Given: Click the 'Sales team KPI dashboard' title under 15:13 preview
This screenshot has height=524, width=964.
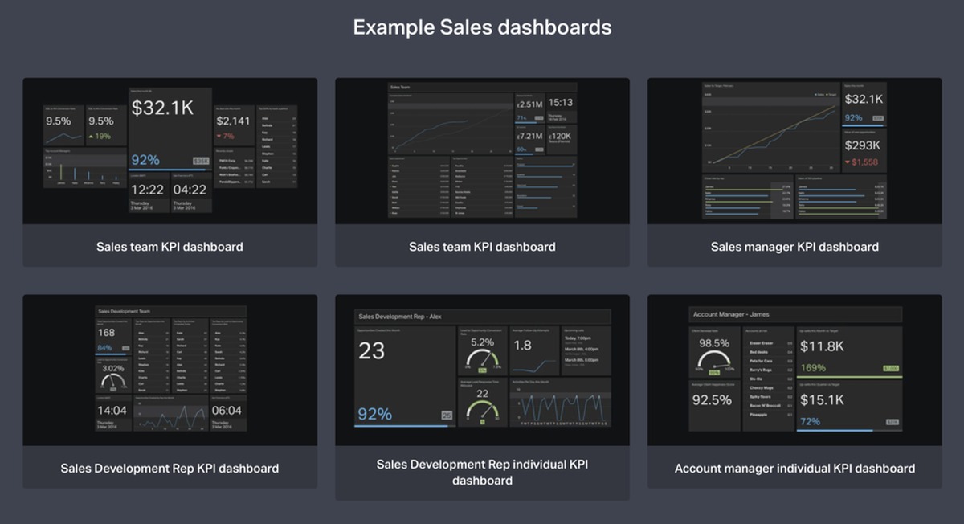Looking at the screenshot, I should (x=482, y=247).
